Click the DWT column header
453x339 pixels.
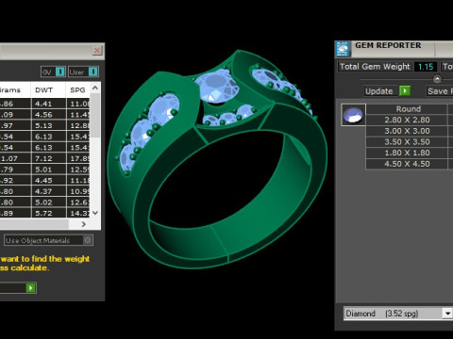48,90
